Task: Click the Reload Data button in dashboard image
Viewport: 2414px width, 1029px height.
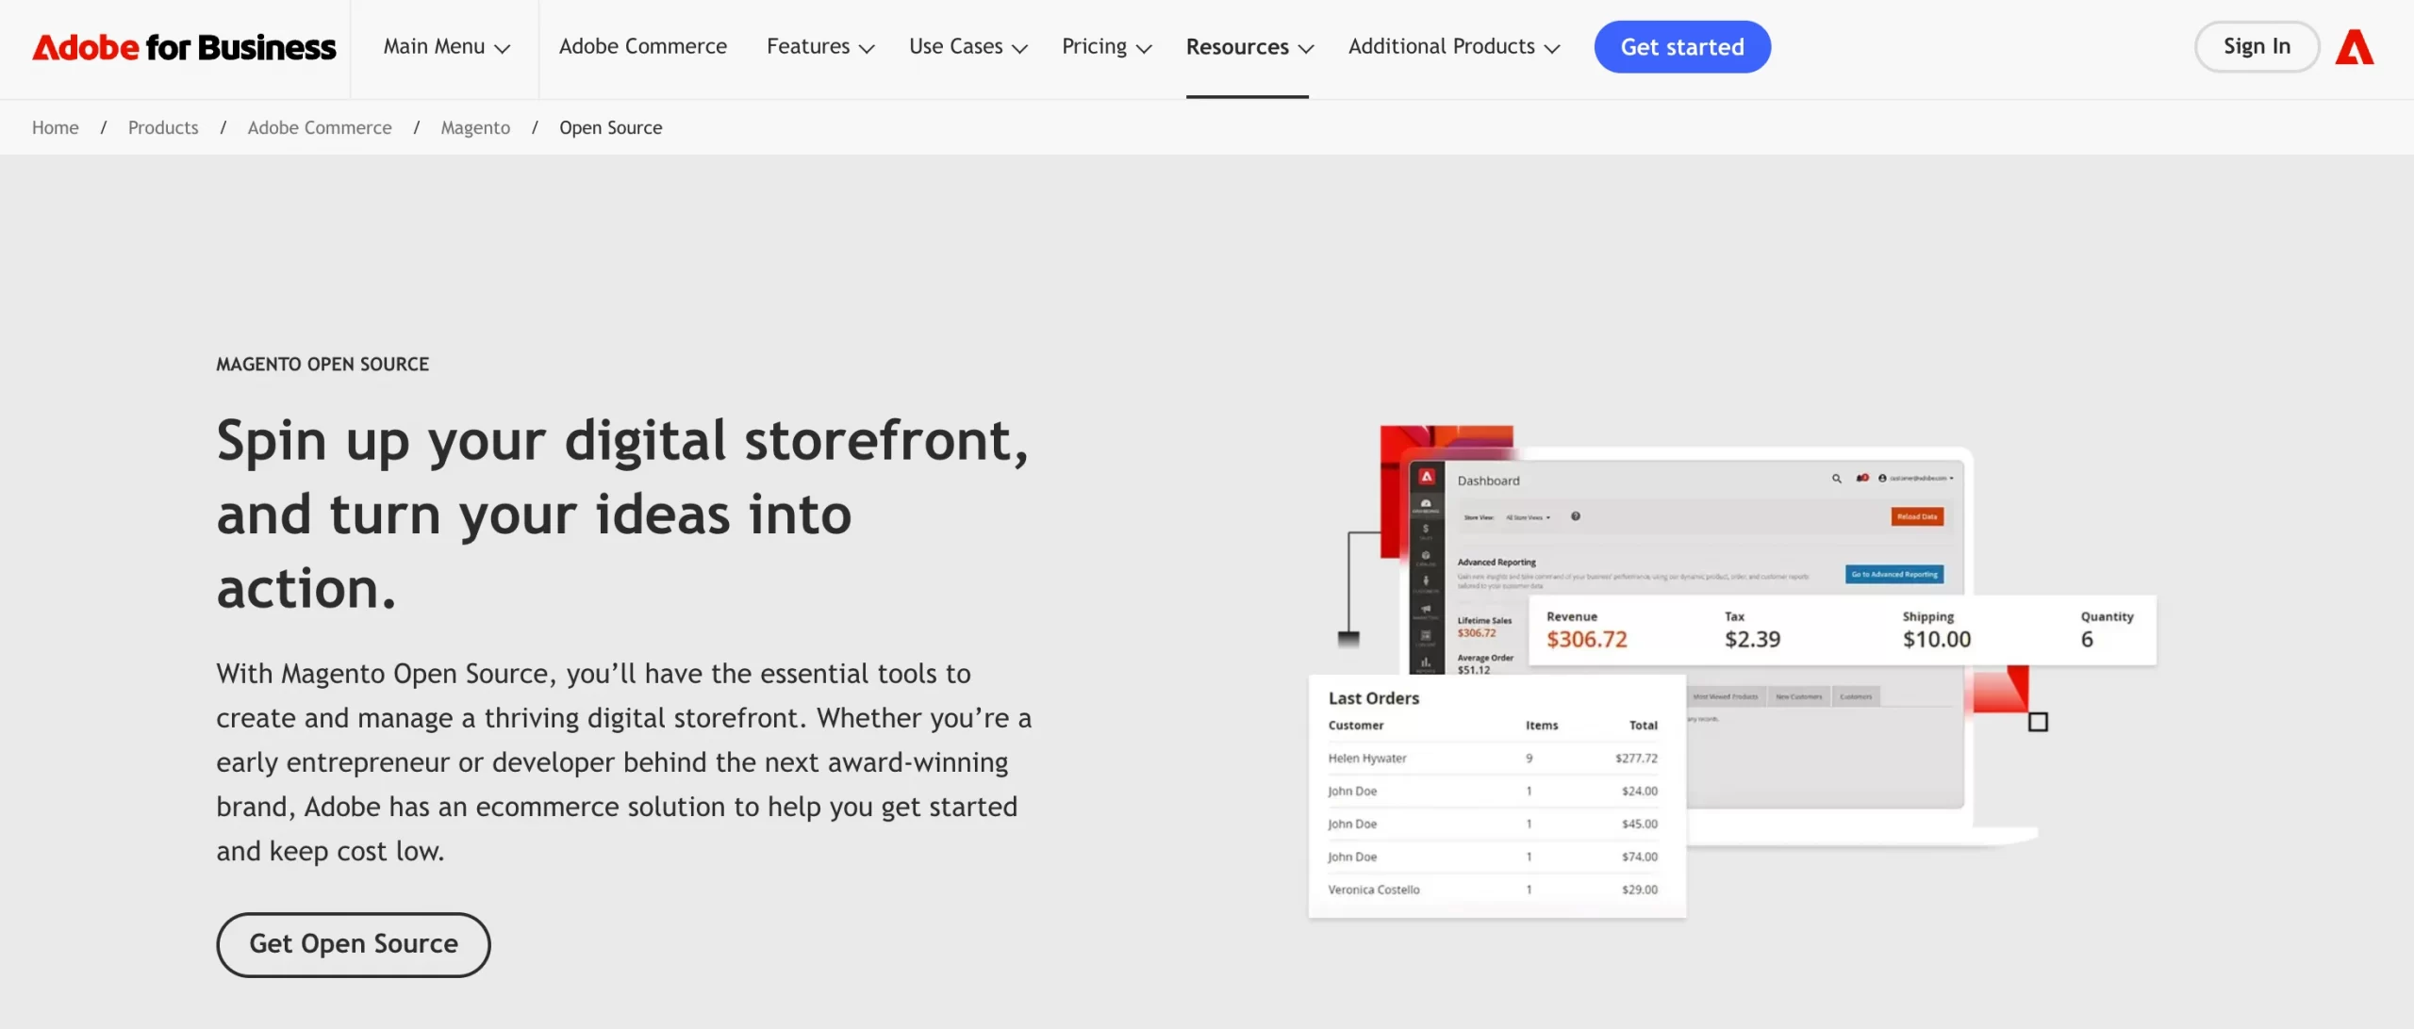Action: coord(1917,516)
